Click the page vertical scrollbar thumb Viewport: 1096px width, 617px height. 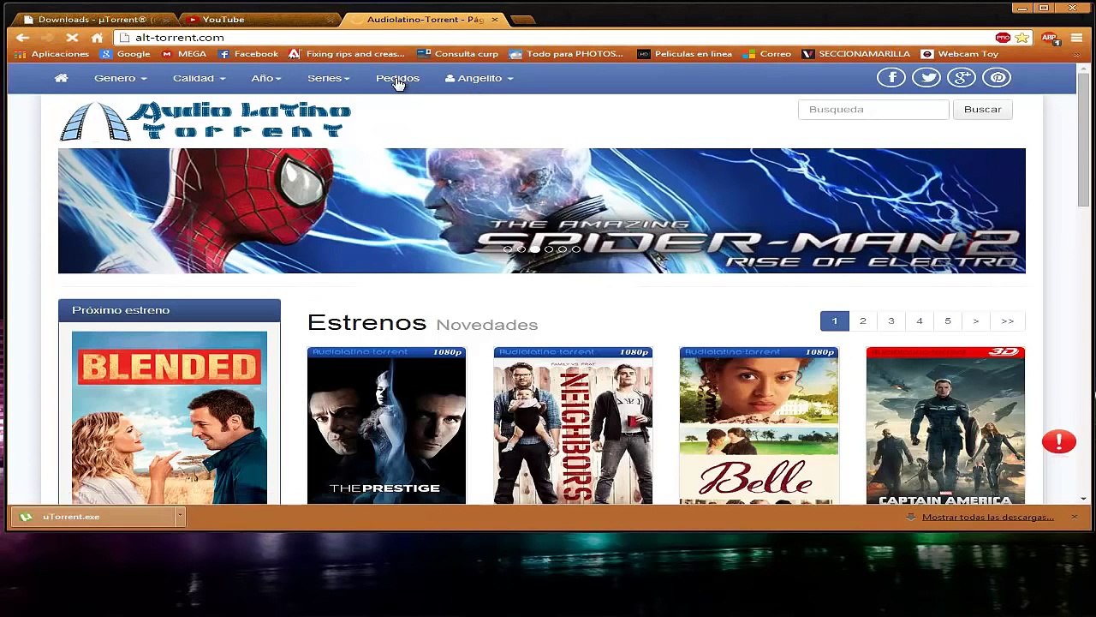click(x=1083, y=140)
